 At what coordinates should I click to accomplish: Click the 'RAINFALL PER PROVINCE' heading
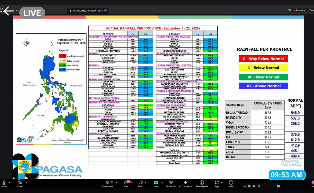265,49
